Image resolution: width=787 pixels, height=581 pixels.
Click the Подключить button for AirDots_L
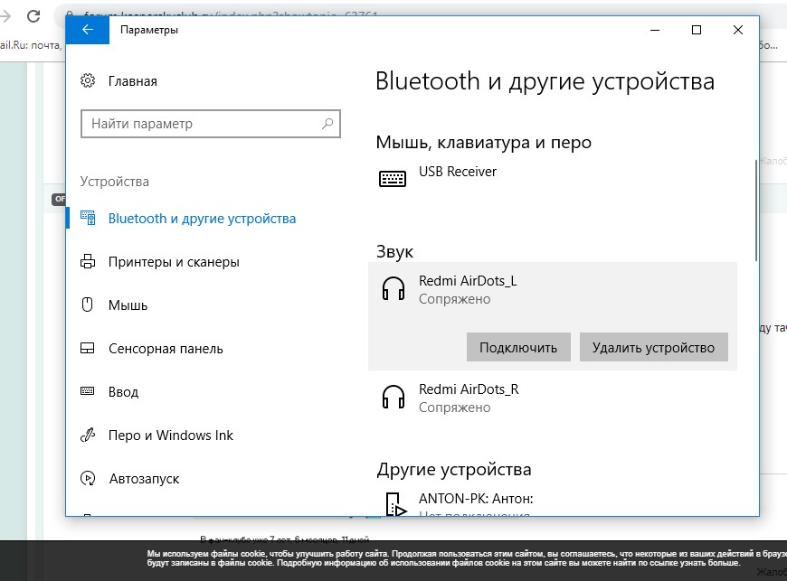pos(518,347)
